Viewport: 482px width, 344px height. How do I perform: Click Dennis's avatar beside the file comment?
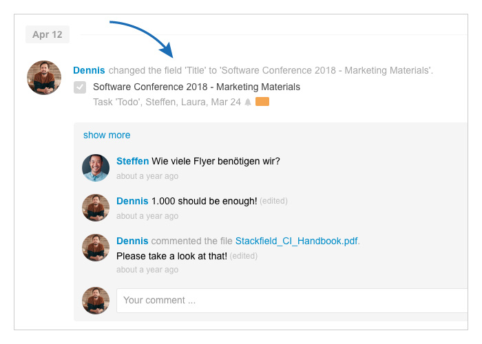click(96, 248)
